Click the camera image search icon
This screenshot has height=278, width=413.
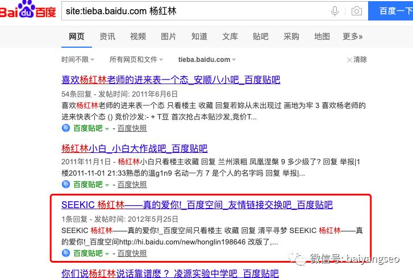pyautogui.click(x=356, y=11)
